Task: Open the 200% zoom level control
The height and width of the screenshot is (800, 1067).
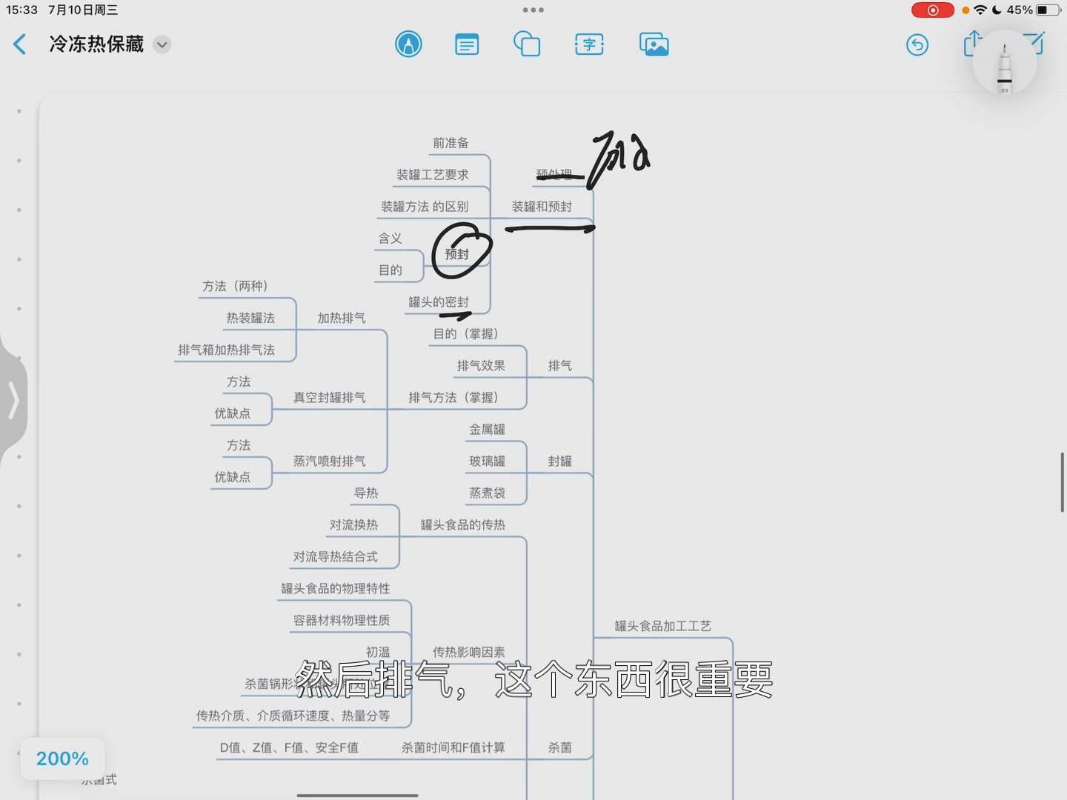Action: point(62,759)
